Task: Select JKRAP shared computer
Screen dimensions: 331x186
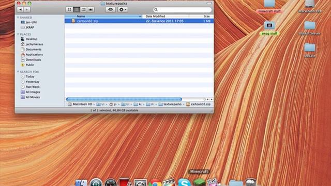Action: tap(27, 27)
